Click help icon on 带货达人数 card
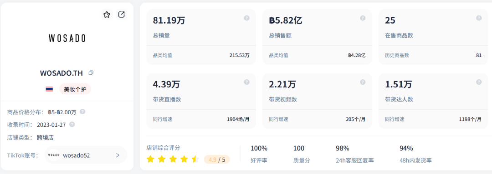Image resolution: width=492 pixels, height=174 pixels. tap(479, 82)
